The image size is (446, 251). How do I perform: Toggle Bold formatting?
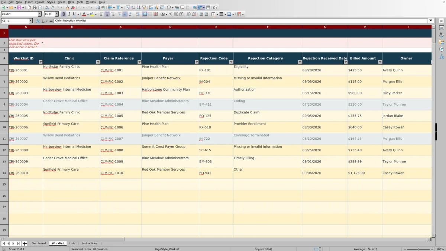click(x=64, y=14)
